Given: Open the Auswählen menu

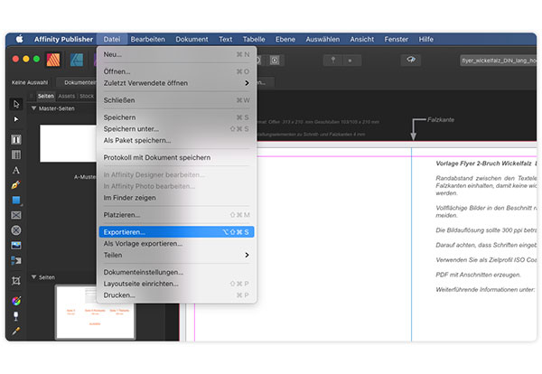Looking at the screenshot, I should [322, 39].
